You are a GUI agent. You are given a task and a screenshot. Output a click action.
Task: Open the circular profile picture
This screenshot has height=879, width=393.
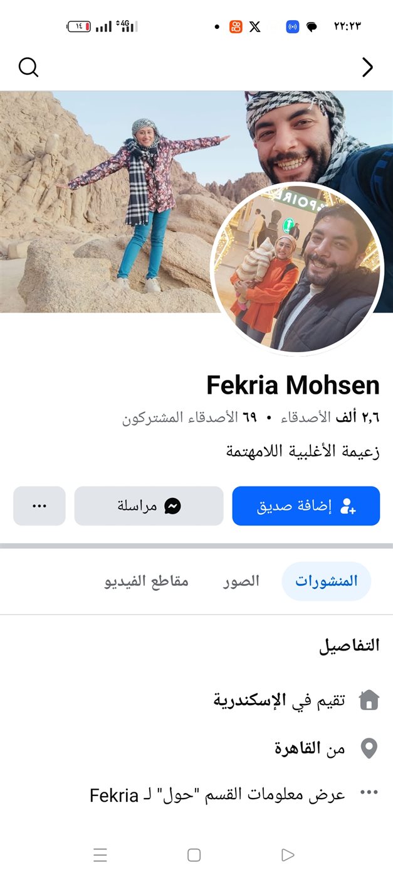coord(297,270)
